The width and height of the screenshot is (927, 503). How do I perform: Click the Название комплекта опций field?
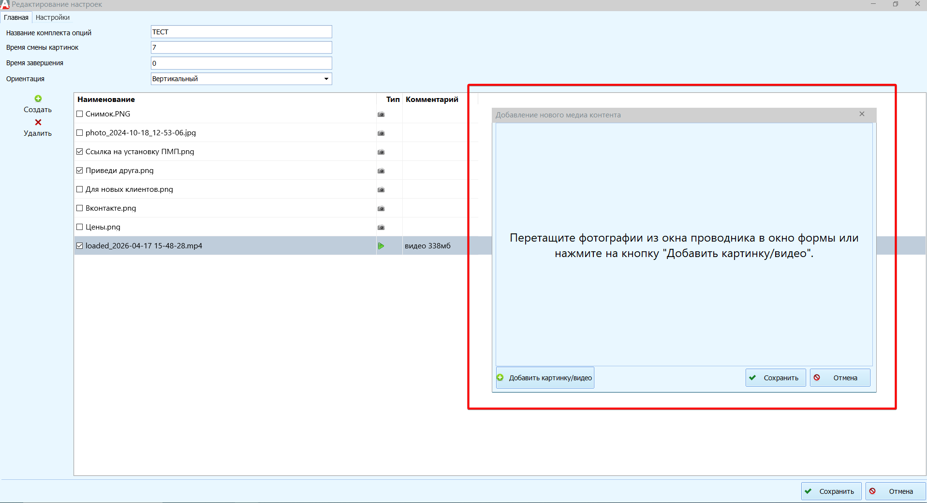241,32
